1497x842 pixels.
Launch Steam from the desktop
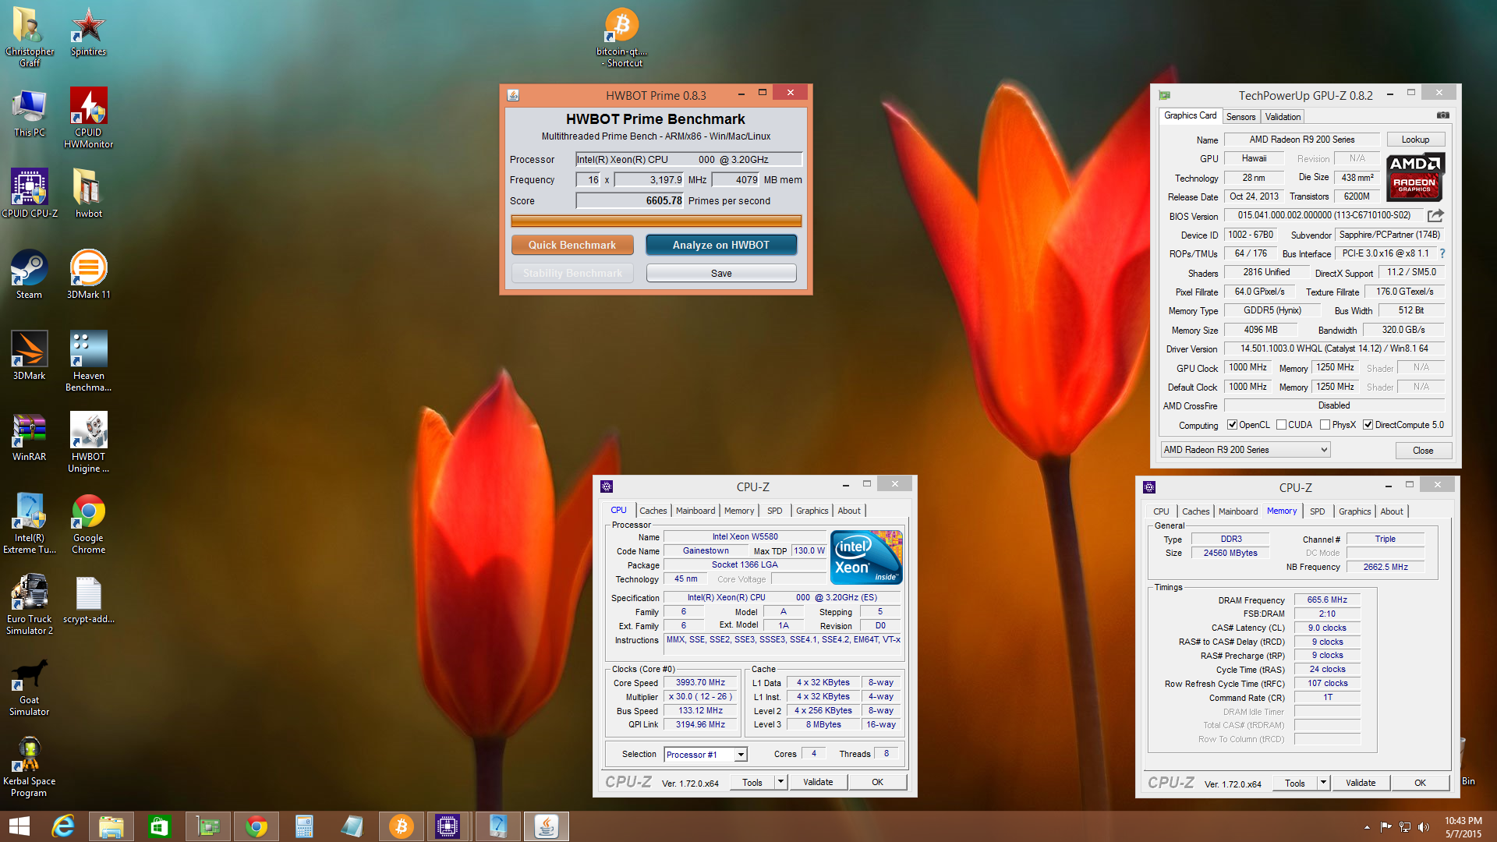coord(29,274)
